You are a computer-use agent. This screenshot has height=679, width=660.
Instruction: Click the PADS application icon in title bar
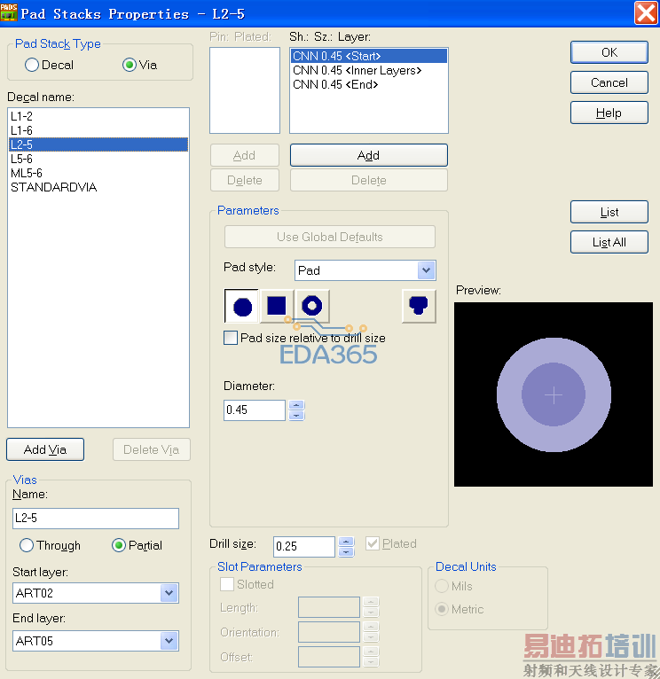click(x=9, y=12)
